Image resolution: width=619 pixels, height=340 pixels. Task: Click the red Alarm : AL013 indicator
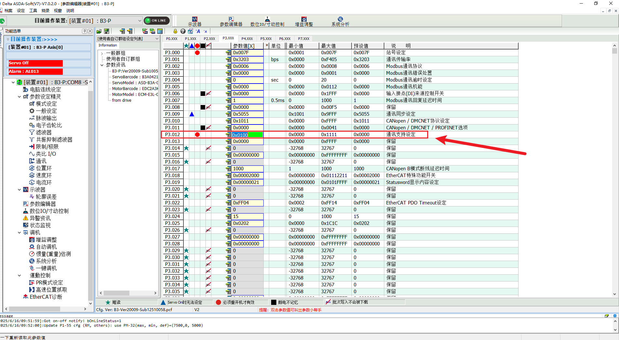tap(35, 72)
